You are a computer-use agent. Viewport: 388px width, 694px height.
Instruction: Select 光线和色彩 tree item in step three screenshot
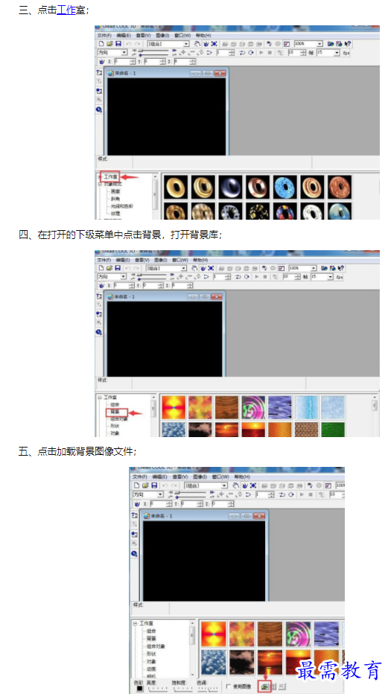tap(122, 206)
